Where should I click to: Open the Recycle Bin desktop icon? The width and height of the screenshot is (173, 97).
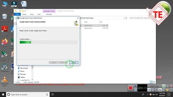click(x=5, y=18)
